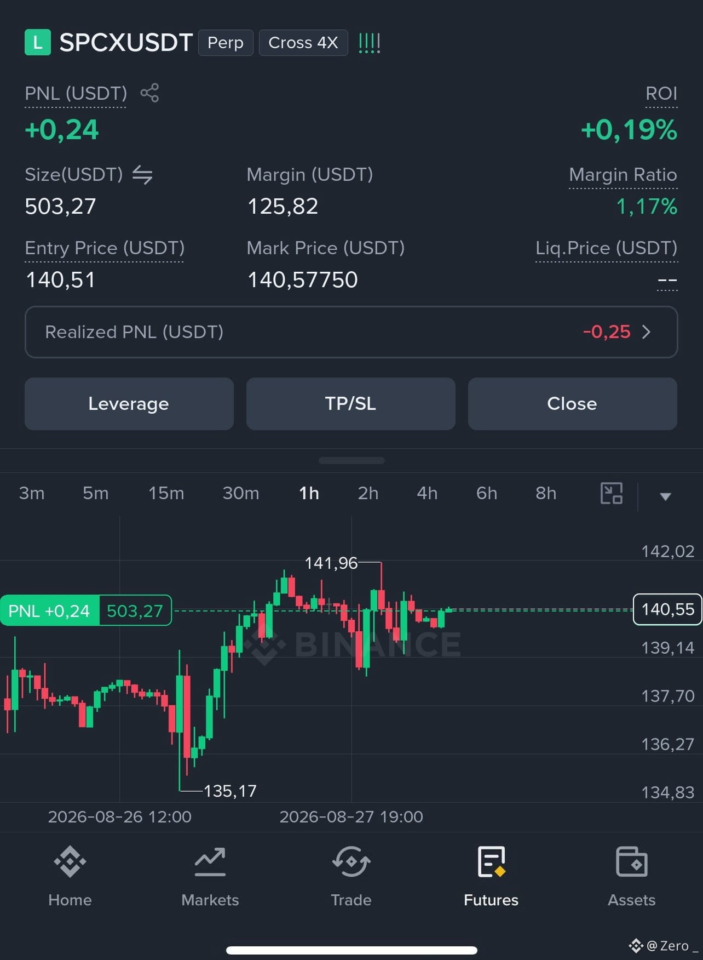
Task: Open the Trade tab
Action: pyautogui.click(x=351, y=876)
